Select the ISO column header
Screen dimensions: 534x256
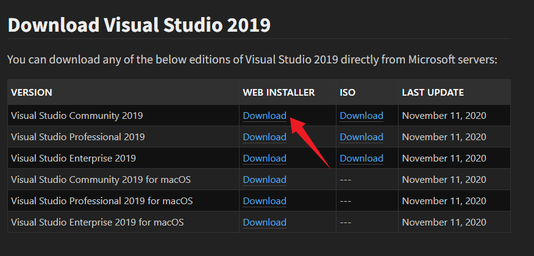tap(347, 93)
